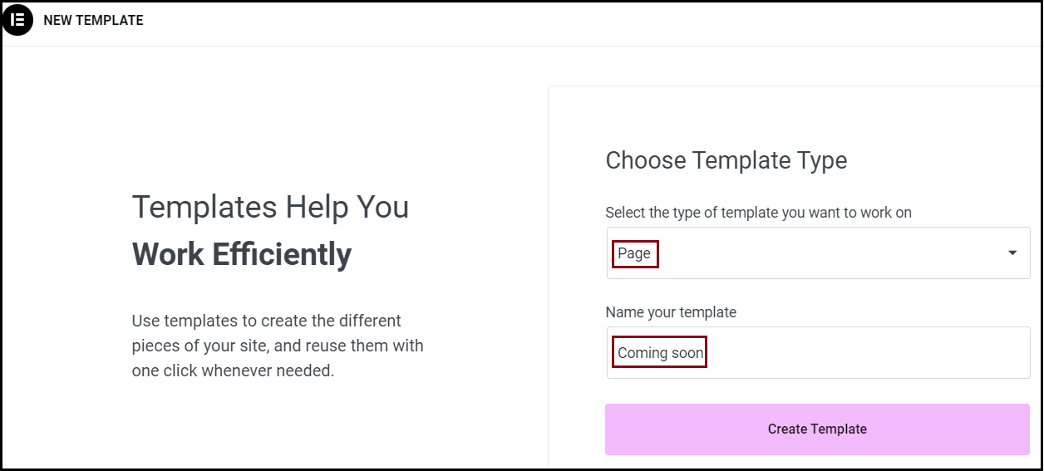Click the Elementor logo icon
Image resolution: width=1044 pixels, height=471 pixels.
click(17, 20)
